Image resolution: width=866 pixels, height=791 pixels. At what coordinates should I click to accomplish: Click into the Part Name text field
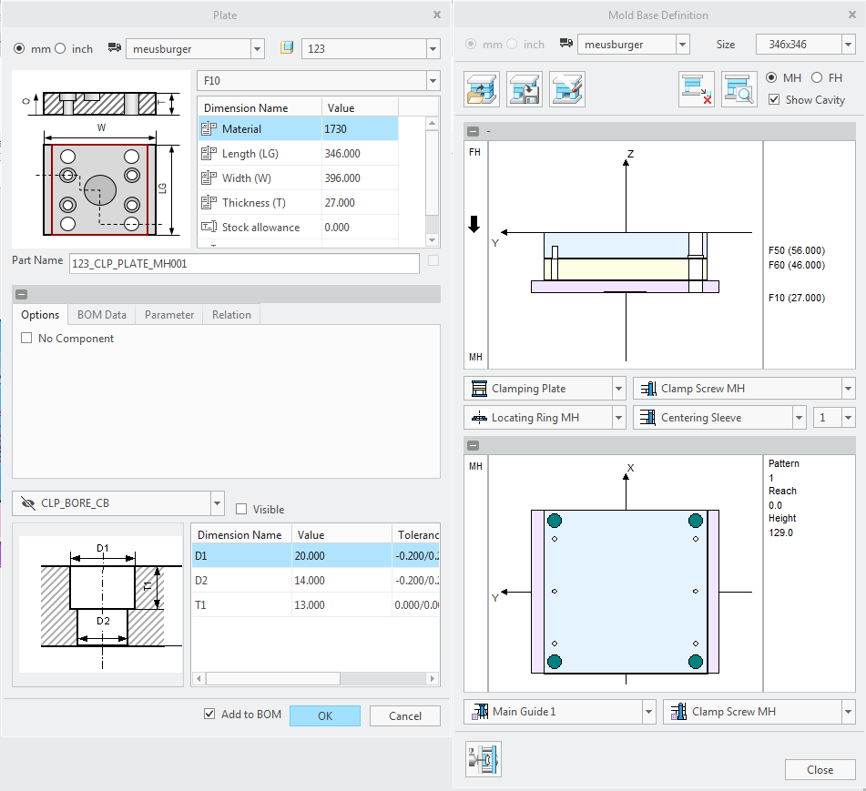(x=244, y=264)
